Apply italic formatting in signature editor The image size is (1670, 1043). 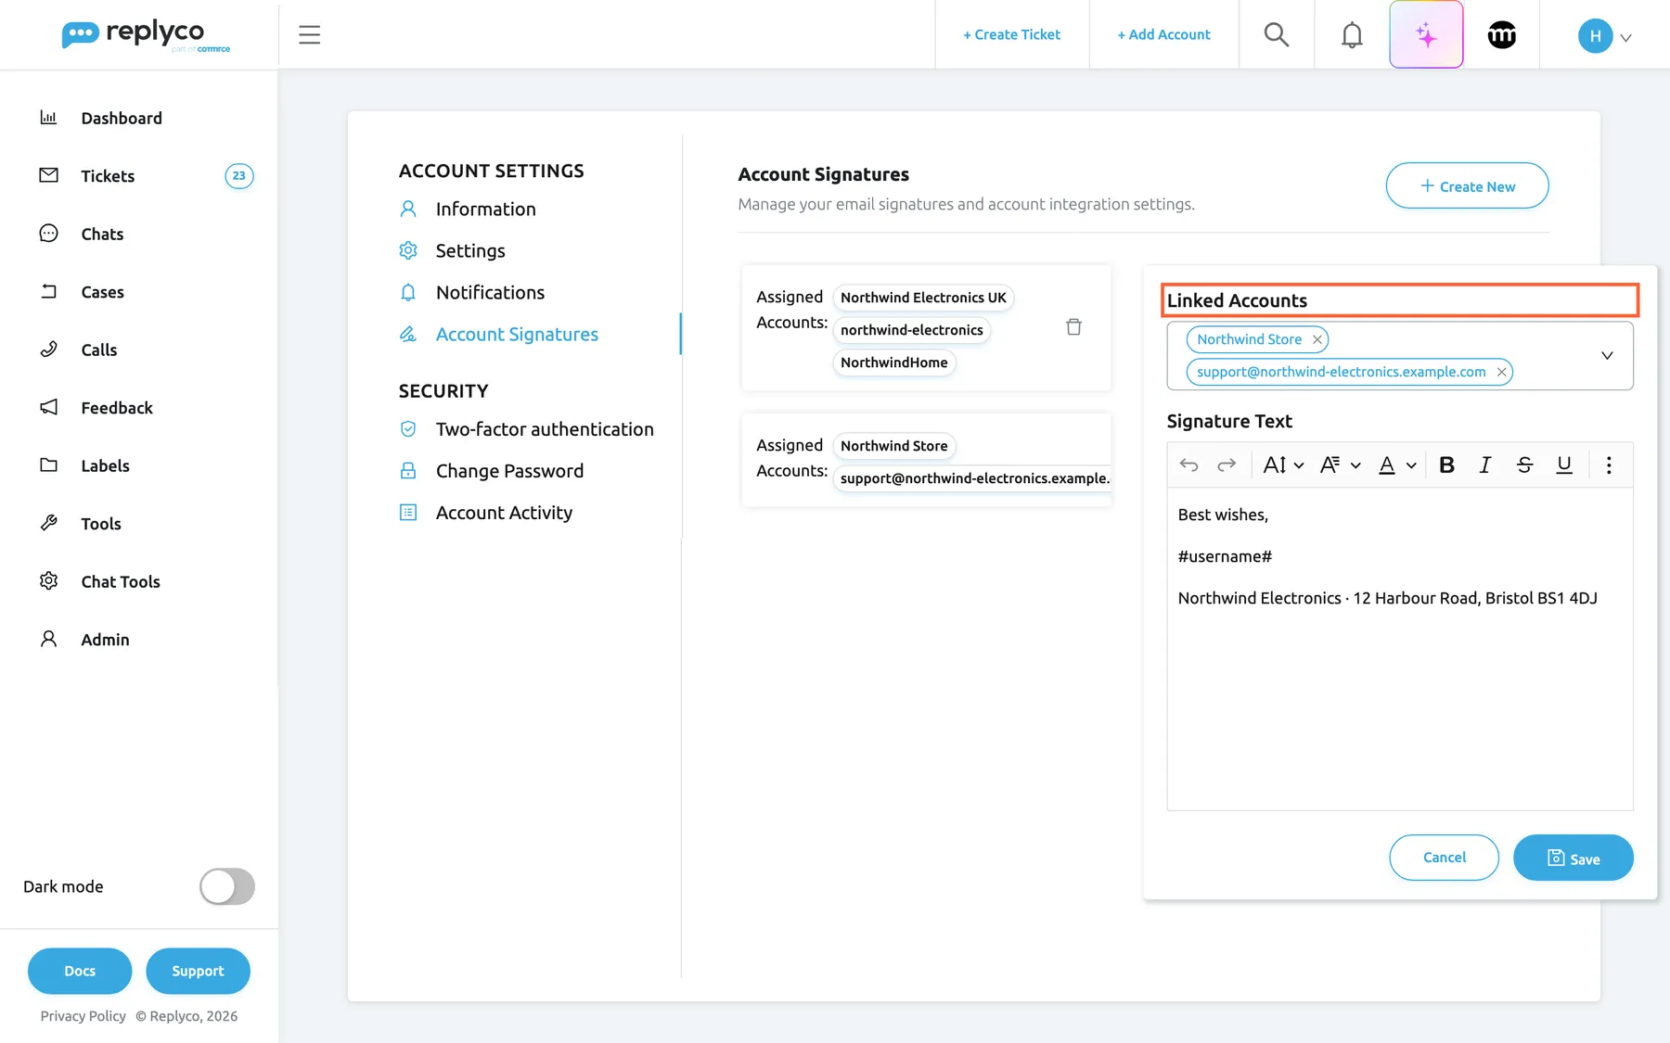(1484, 464)
